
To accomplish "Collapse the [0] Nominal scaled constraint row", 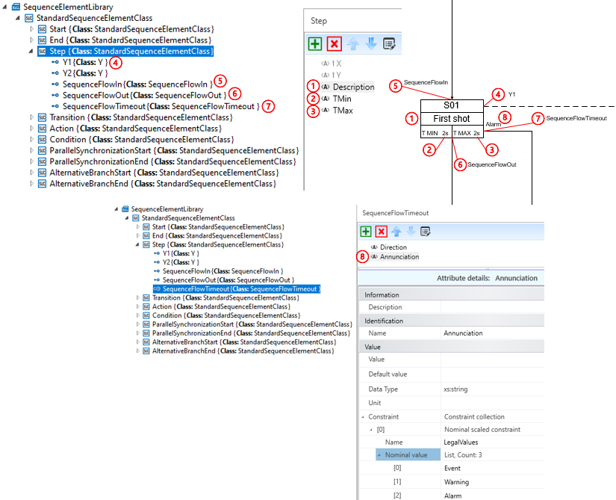I will (x=371, y=430).
